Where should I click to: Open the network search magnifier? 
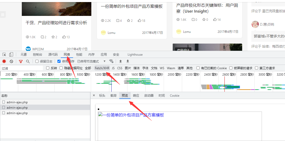[28, 62]
